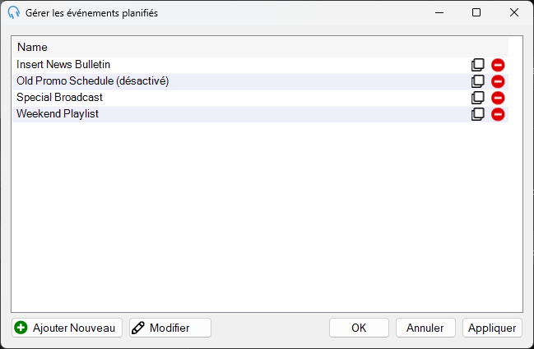The width and height of the screenshot is (534, 349).
Task: Cancel with the Annuler button
Action: point(425,328)
